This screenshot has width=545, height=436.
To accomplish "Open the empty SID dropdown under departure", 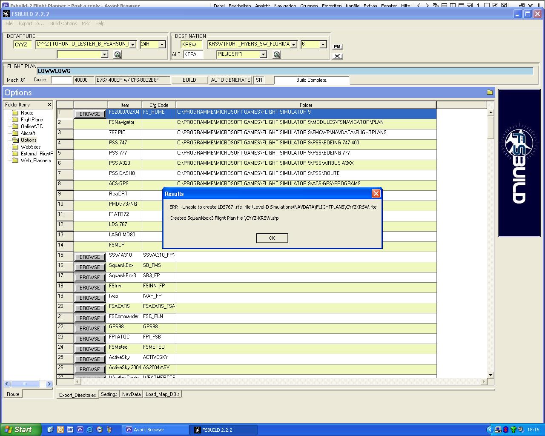I will (104, 54).
